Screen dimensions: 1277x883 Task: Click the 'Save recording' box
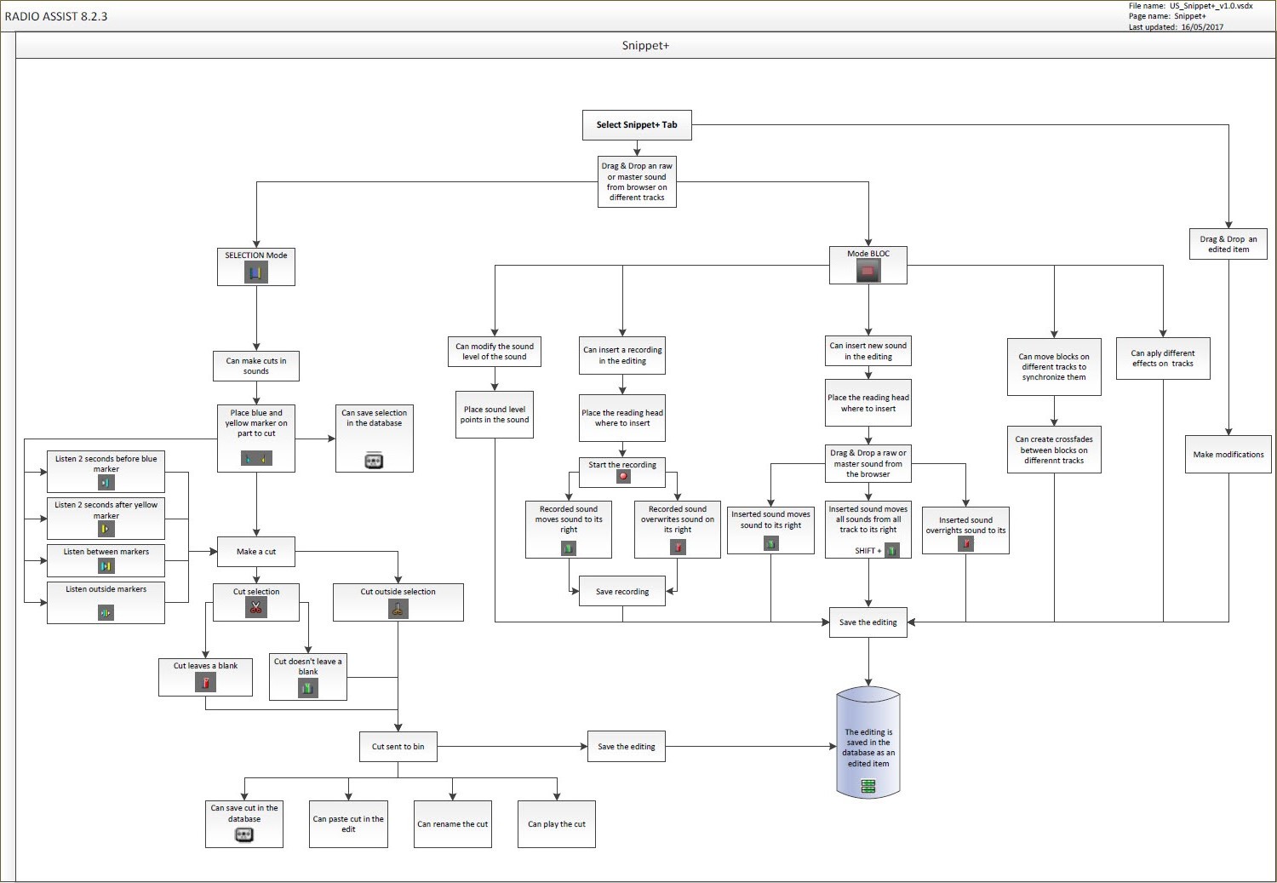click(622, 592)
